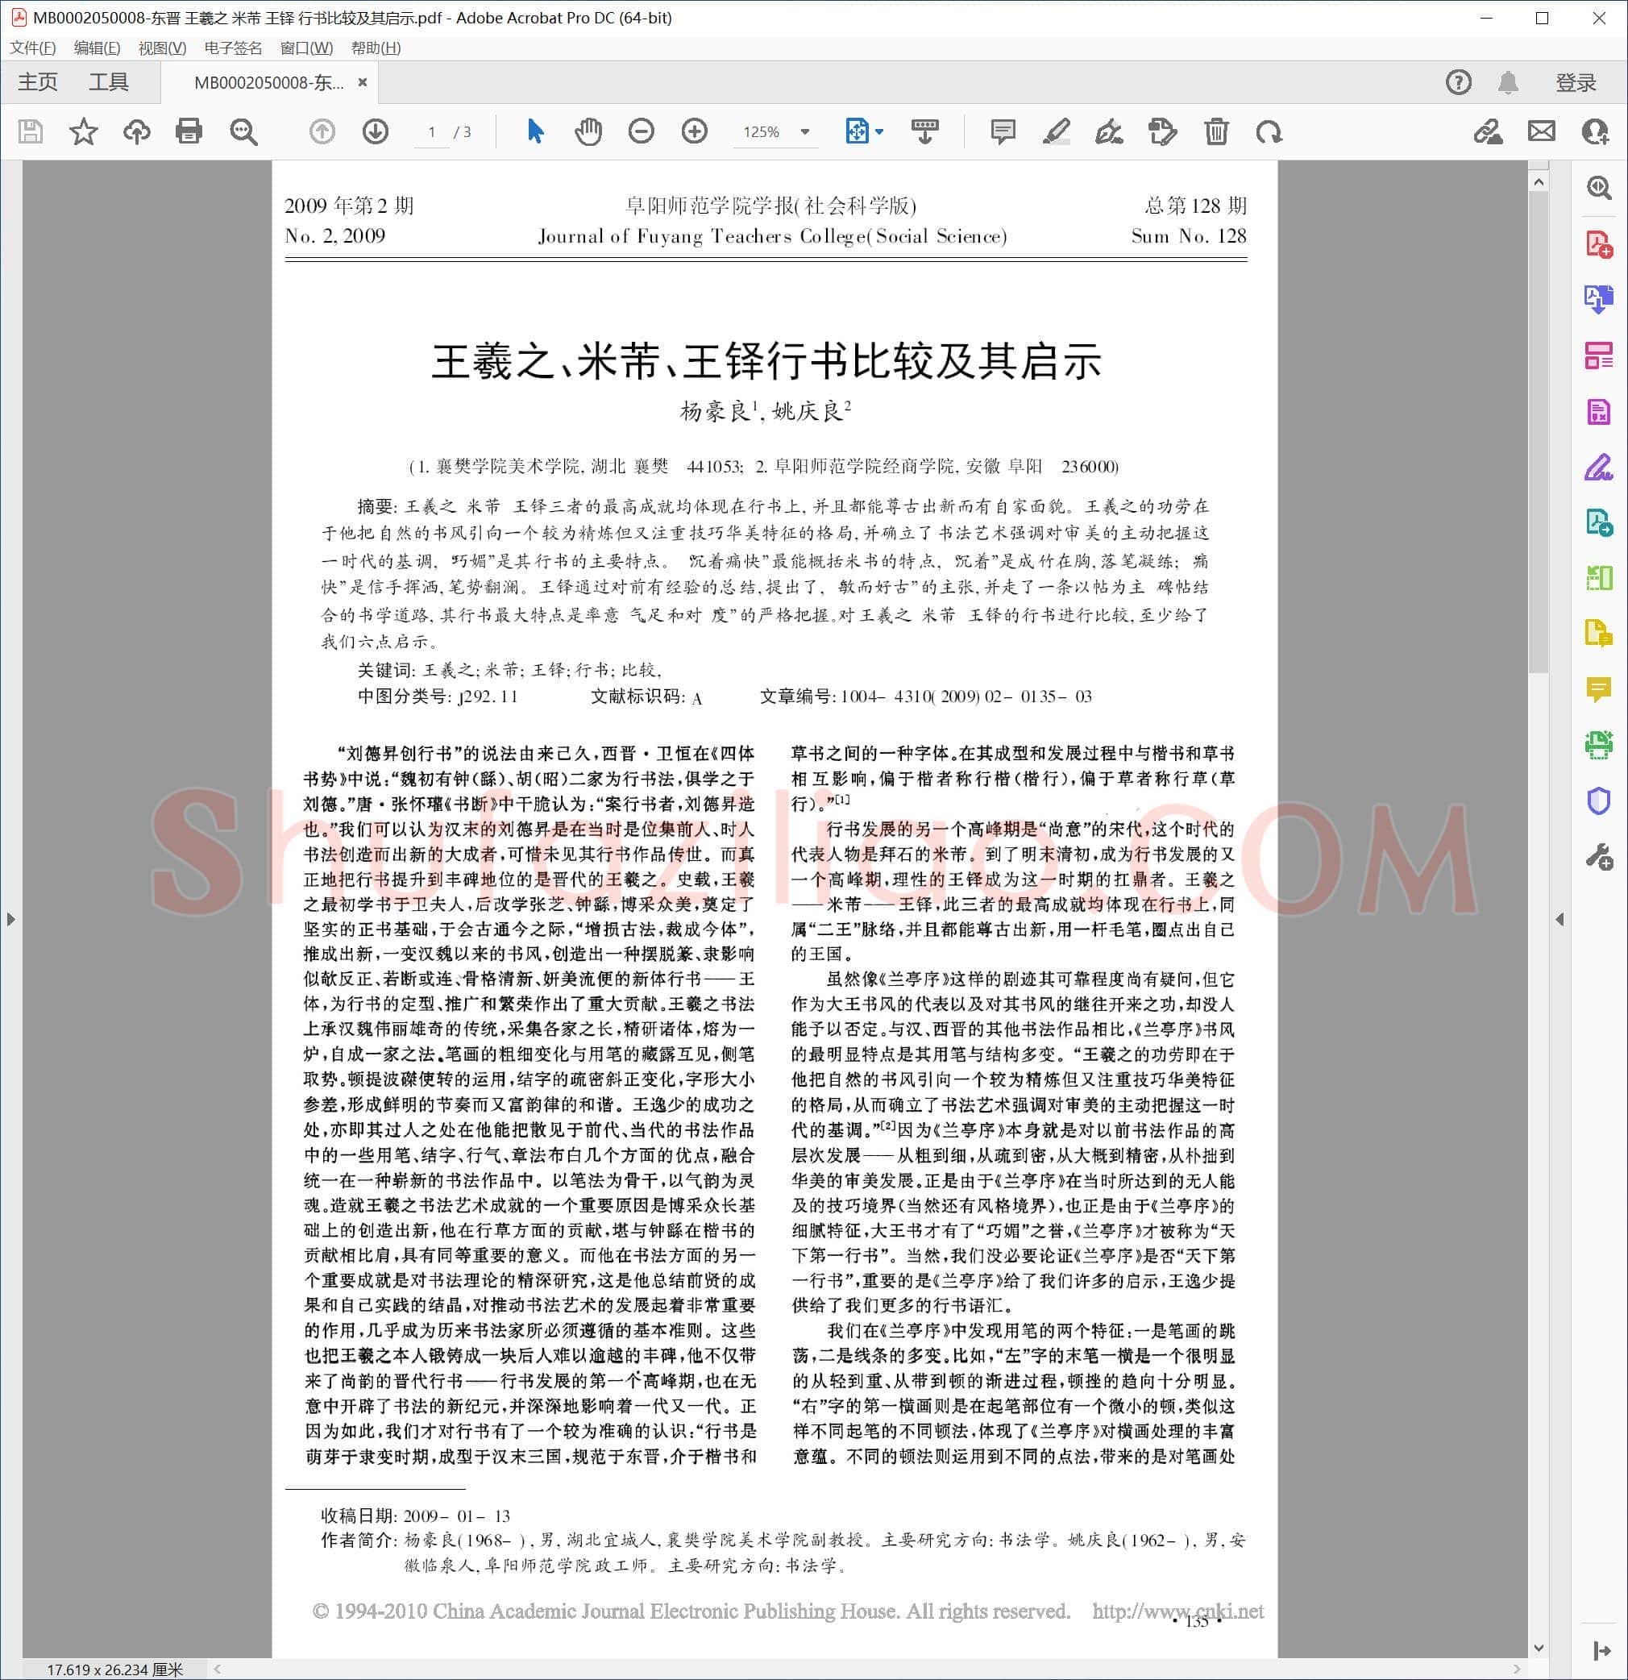Add document to starred bookmarks
The height and width of the screenshot is (1680, 1628).
pyautogui.click(x=84, y=131)
